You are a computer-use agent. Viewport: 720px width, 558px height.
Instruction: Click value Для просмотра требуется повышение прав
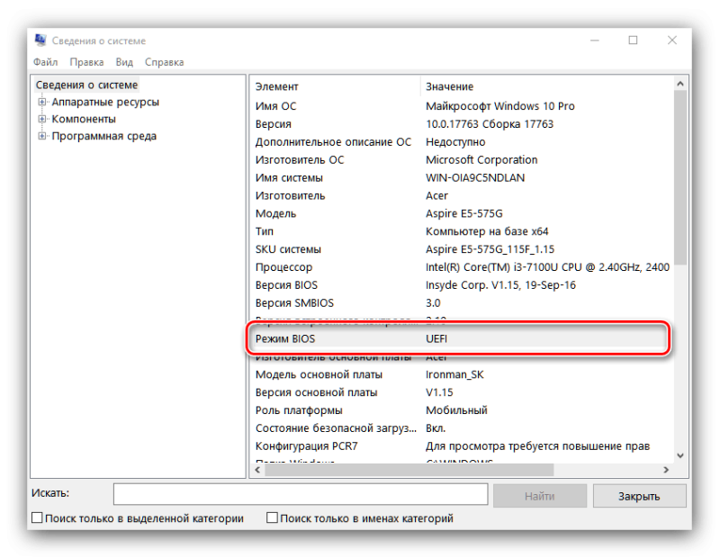pos(537,446)
